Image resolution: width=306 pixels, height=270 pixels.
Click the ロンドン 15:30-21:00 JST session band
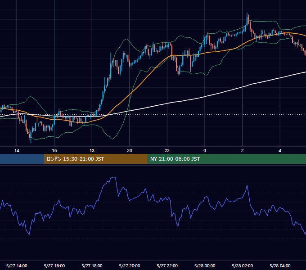pos(95,159)
